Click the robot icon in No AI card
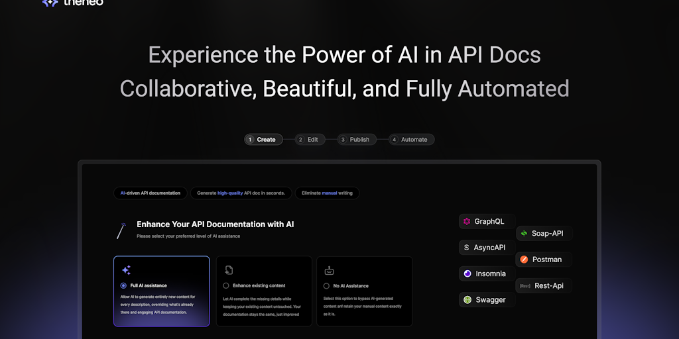This screenshot has width=679, height=339. (x=329, y=271)
